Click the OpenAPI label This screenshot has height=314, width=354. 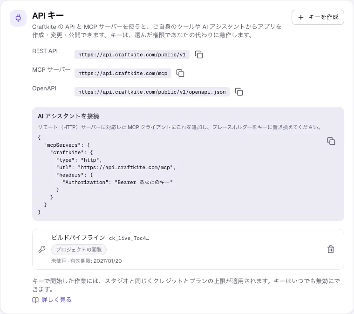coord(44,88)
